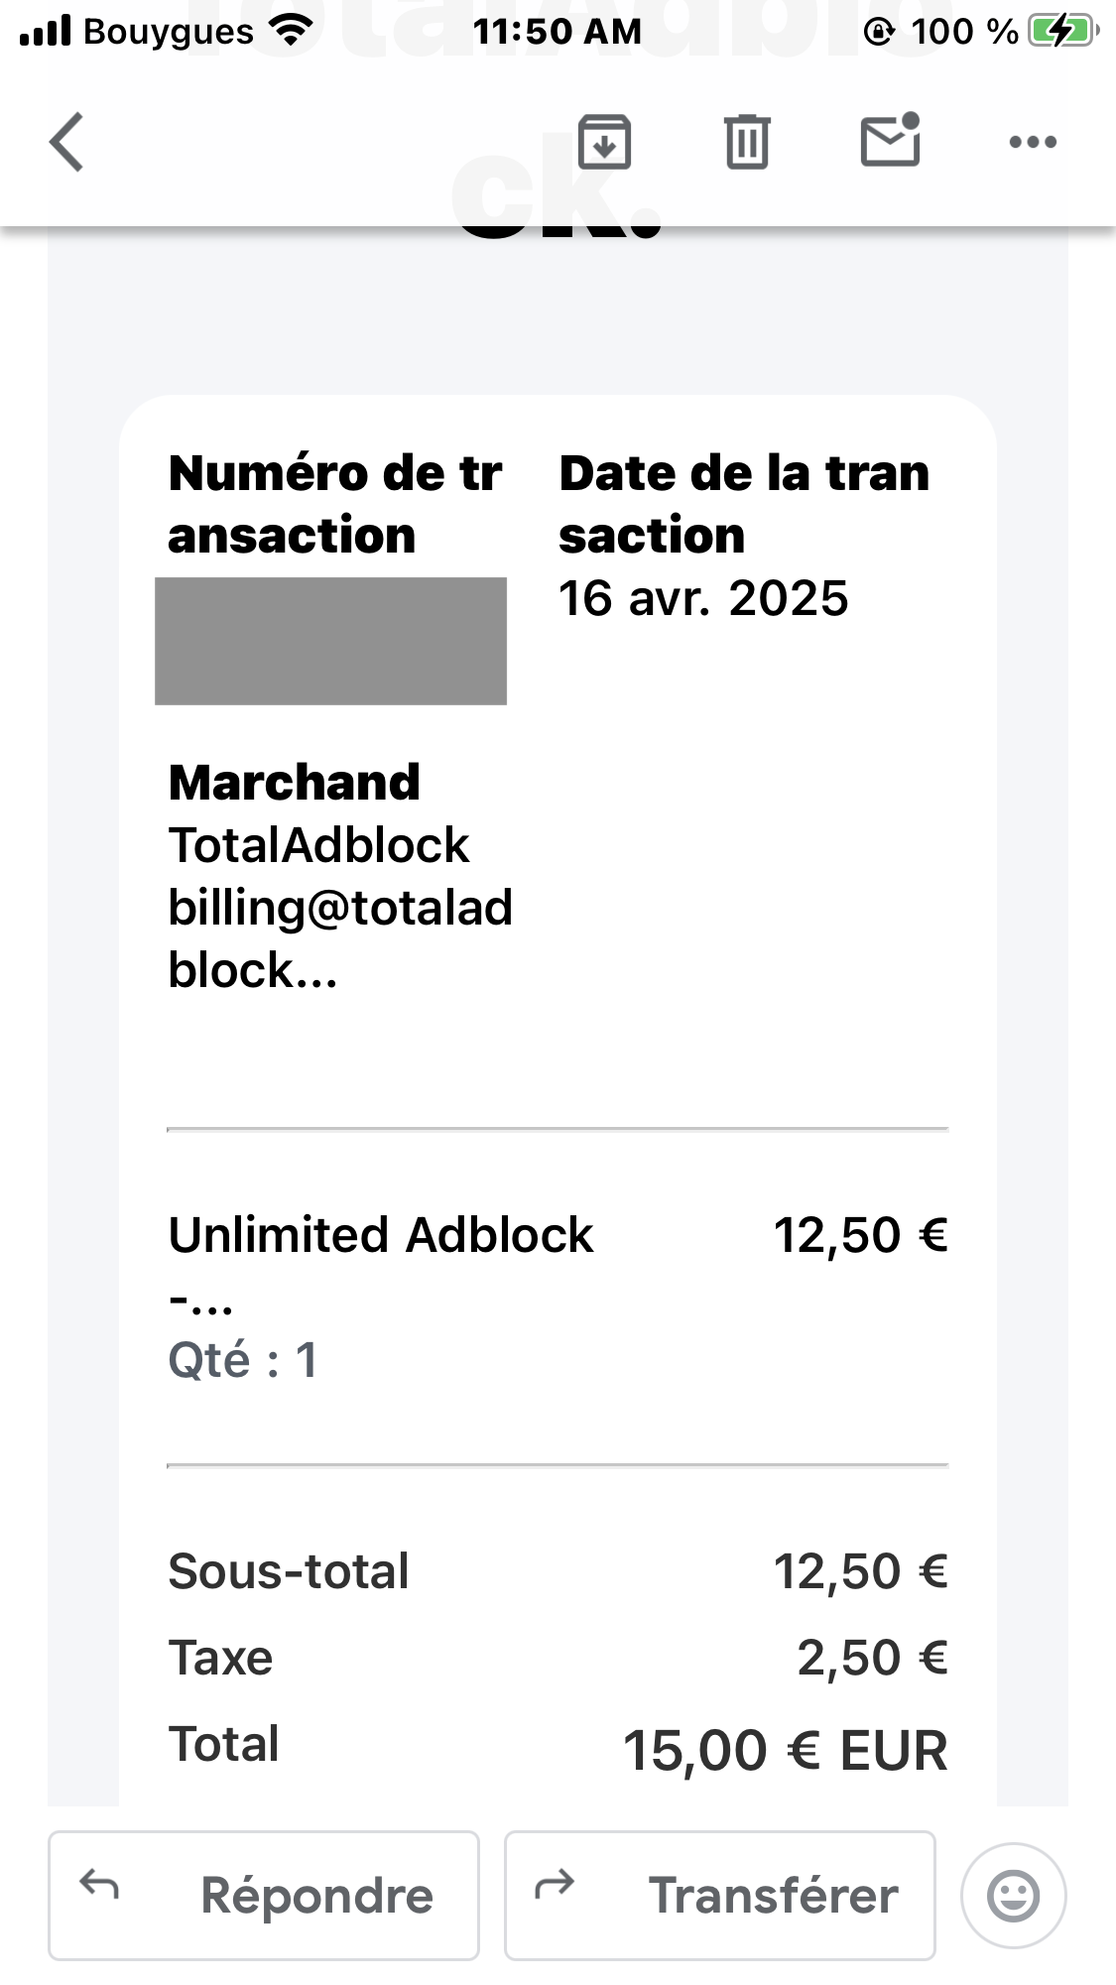The height and width of the screenshot is (1985, 1116).
Task: Tap the Répondre button
Action: (x=264, y=1896)
